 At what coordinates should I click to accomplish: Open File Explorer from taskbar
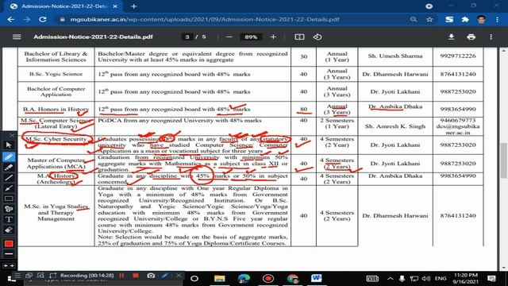pyautogui.click(x=220, y=279)
